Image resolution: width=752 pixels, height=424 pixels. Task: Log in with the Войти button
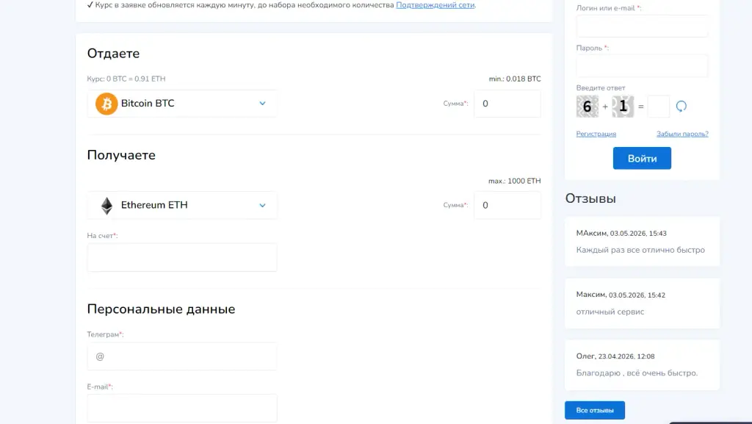click(x=642, y=158)
